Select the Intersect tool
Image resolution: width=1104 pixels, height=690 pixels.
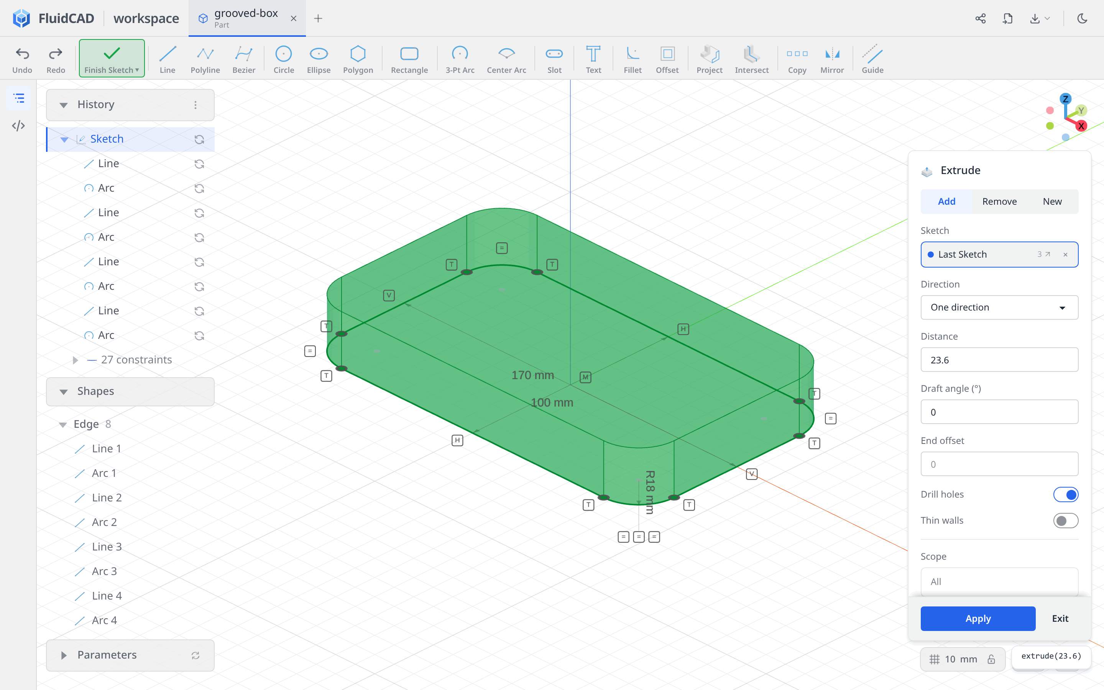[x=751, y=59]
